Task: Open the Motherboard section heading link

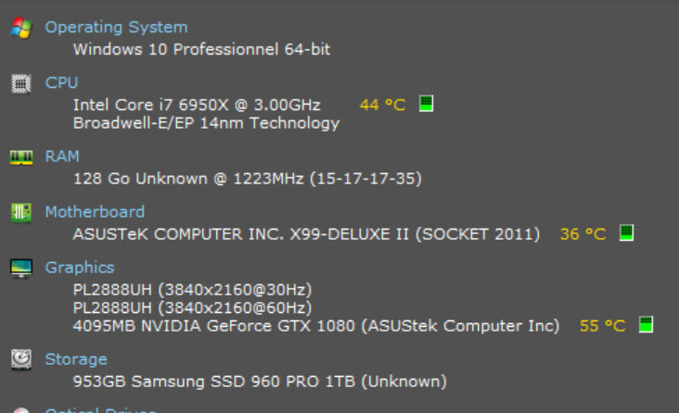Action: [95, 212]
